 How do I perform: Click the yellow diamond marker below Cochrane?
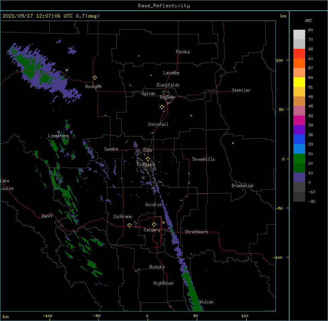(129, 225)
